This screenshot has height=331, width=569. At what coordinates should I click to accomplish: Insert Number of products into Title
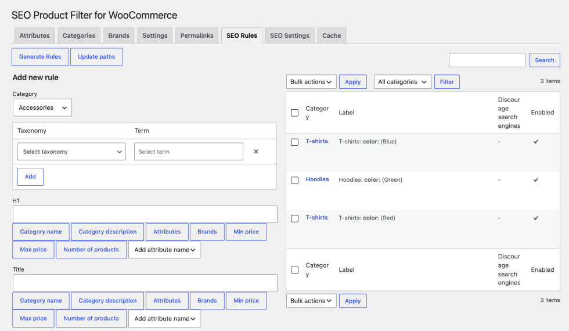(91, 318)
